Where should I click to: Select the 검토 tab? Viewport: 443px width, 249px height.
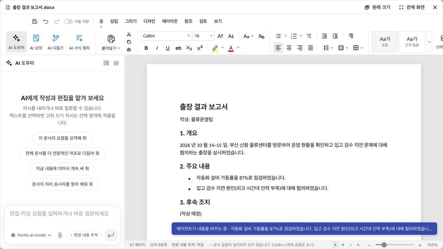203,21
